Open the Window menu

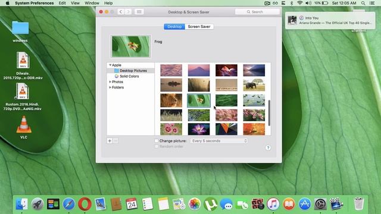92,3
